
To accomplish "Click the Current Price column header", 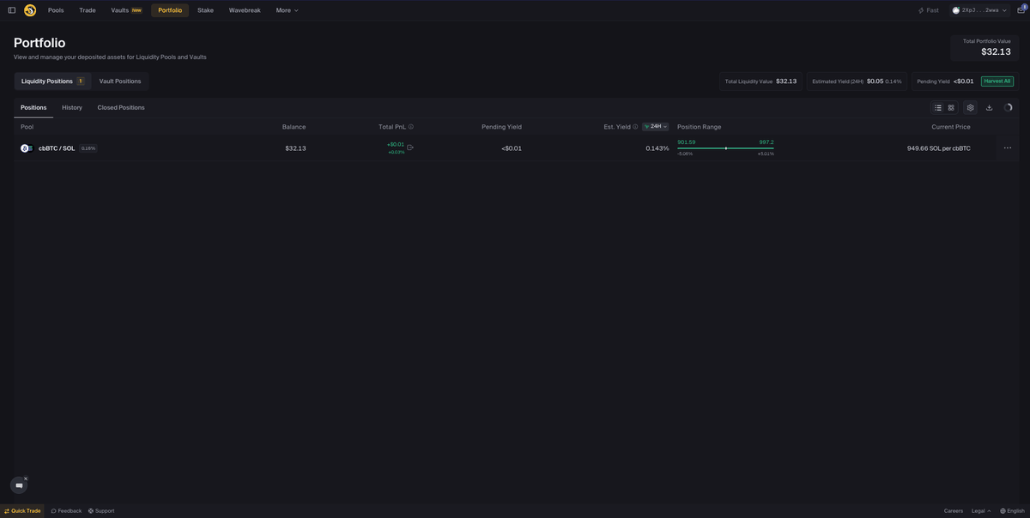I will 951,127.
